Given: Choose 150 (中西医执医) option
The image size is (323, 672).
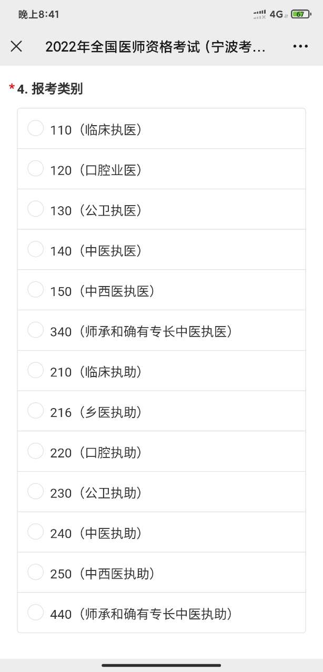Looking at the screenshot, I should pos(35,290).
